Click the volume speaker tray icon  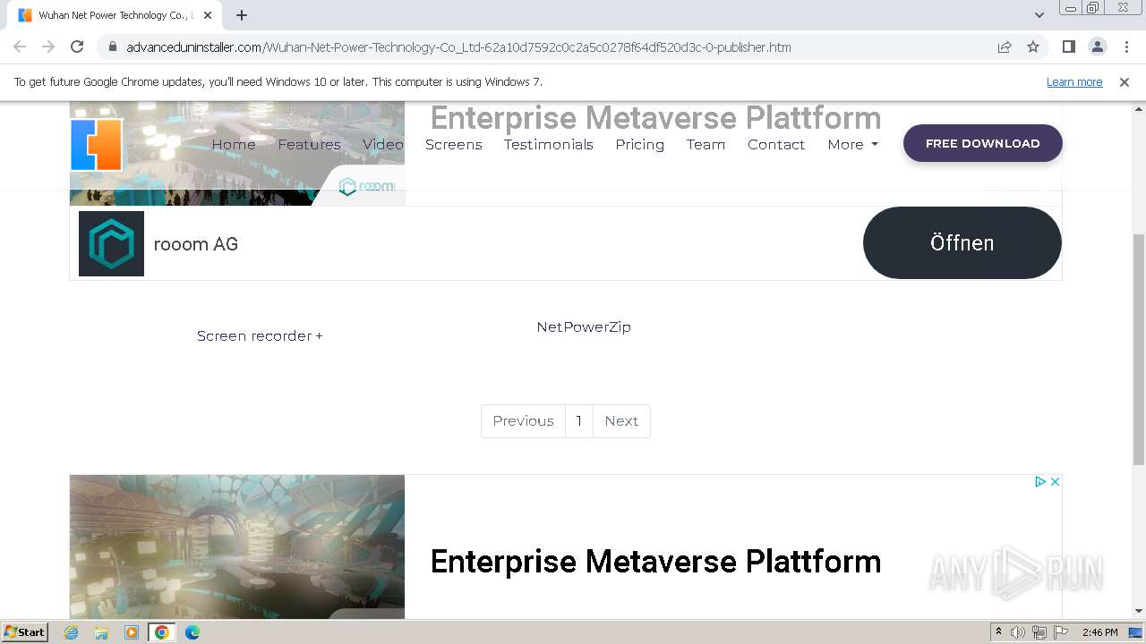pyautogui.click(x=1017, y=632)
